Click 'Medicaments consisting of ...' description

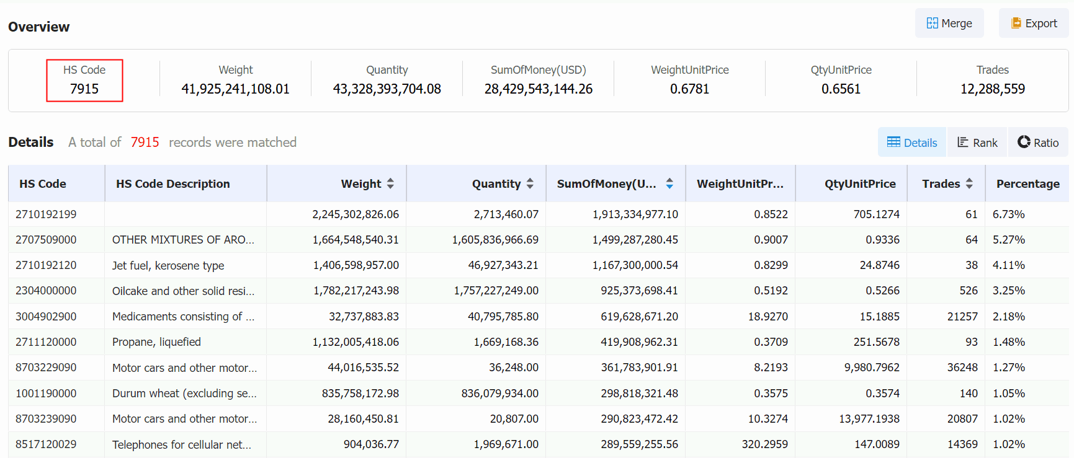(x=183, y=317)
